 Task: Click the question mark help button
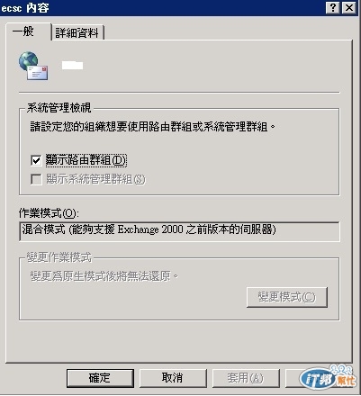(x=332, y=8)
